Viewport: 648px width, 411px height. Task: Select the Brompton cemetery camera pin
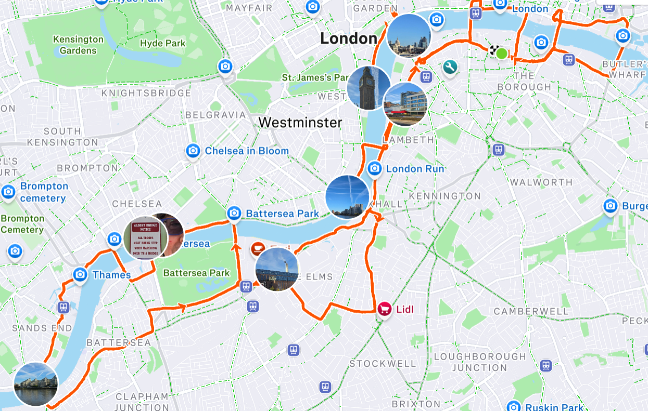[x=8, y=192]
